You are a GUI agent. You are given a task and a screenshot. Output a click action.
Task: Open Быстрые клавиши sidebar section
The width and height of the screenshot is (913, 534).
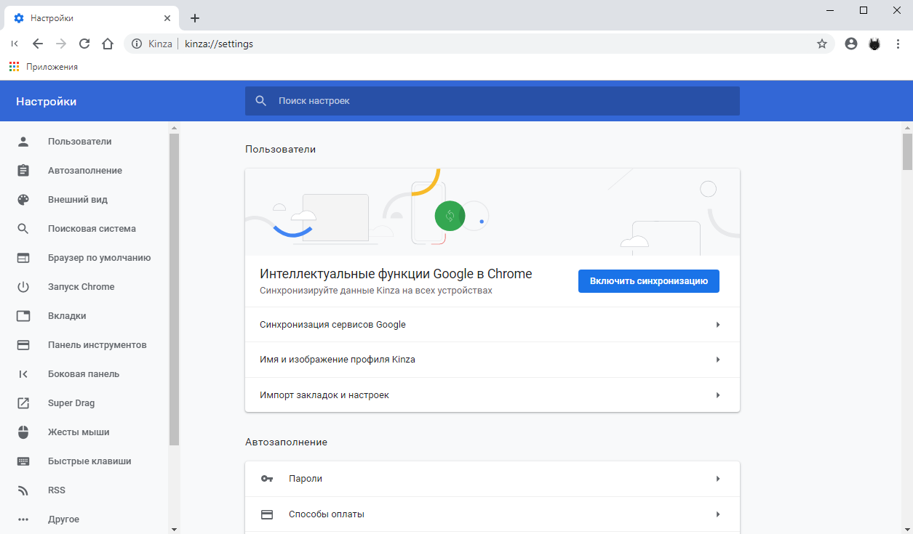(89, 461)
